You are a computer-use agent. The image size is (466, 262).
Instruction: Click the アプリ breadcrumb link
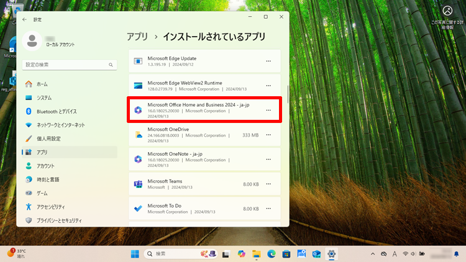pos(137,37)
